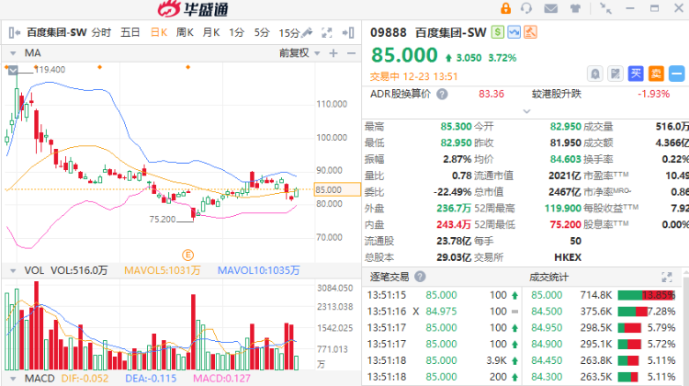This screenshot has width=689, height=386.
Task: Click the blue 买 buy button
Action: (x=636, y=74)
